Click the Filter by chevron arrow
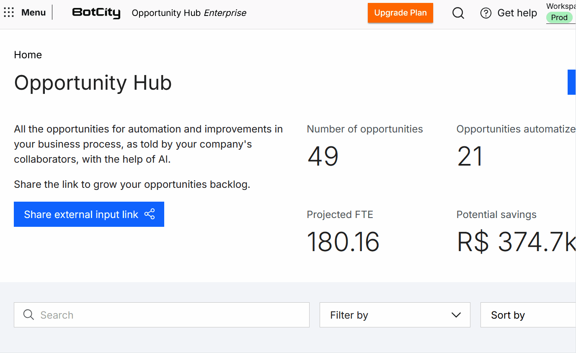Image resolution: width=576 pixels, height=353 pixels. [456, 315]
